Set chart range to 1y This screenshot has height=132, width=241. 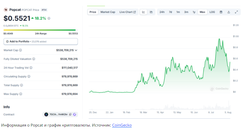tap(194, 12)
